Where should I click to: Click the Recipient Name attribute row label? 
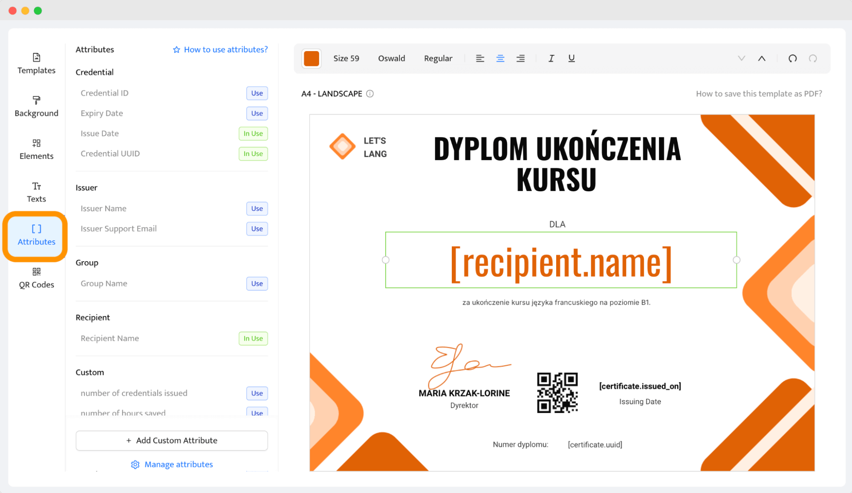click(x=110, y=338)
